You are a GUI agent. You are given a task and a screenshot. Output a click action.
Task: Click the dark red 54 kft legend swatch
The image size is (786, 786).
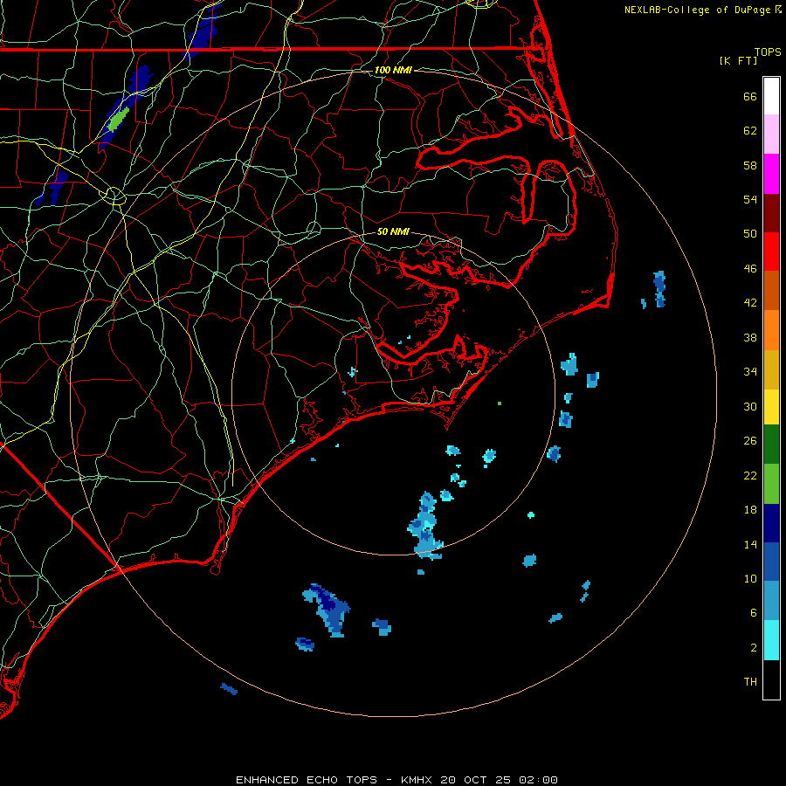(x=771, y=213)
